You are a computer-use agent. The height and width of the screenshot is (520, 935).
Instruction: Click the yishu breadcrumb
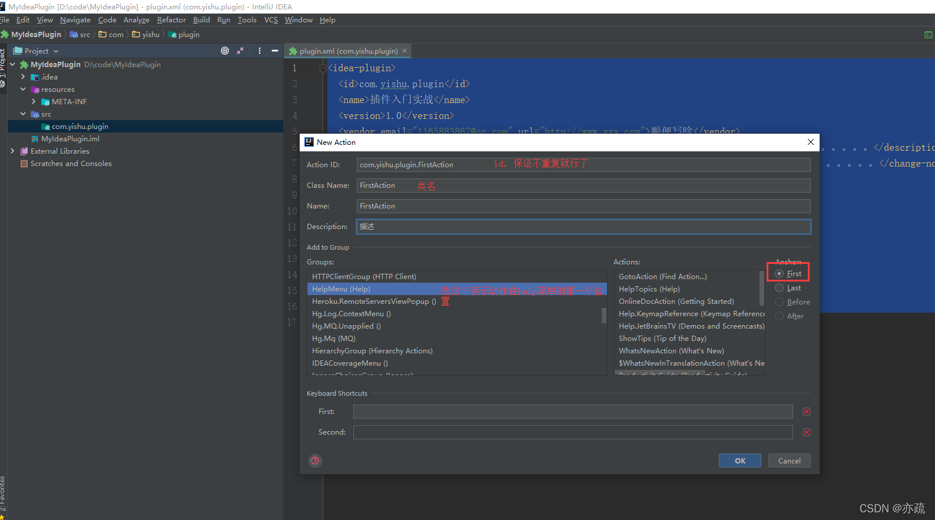(146, 35)
